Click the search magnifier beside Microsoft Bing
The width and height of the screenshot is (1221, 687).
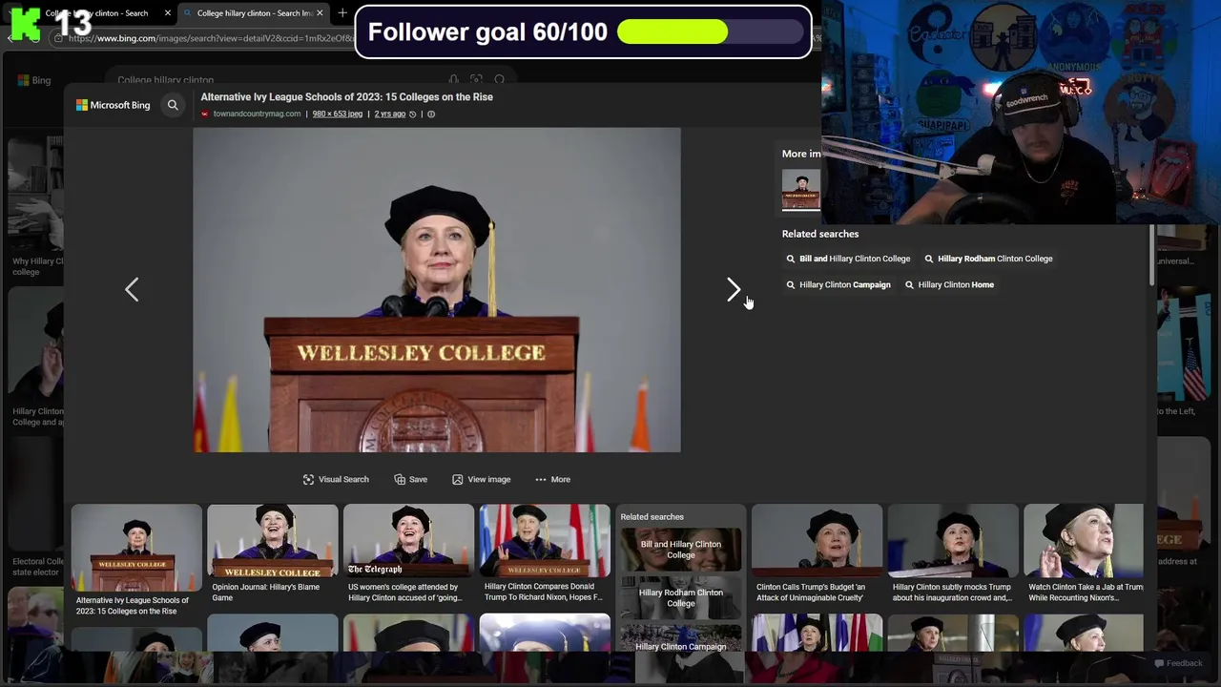tap(173, 105)
